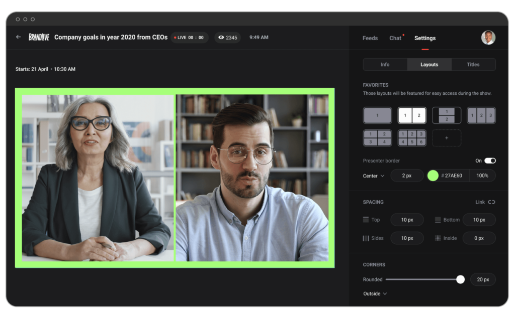Click the green border color swatch
The image size is (515, 323).
tap(433, 176)
